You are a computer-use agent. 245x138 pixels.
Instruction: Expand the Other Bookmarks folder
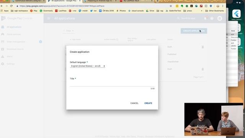[214, 11]
